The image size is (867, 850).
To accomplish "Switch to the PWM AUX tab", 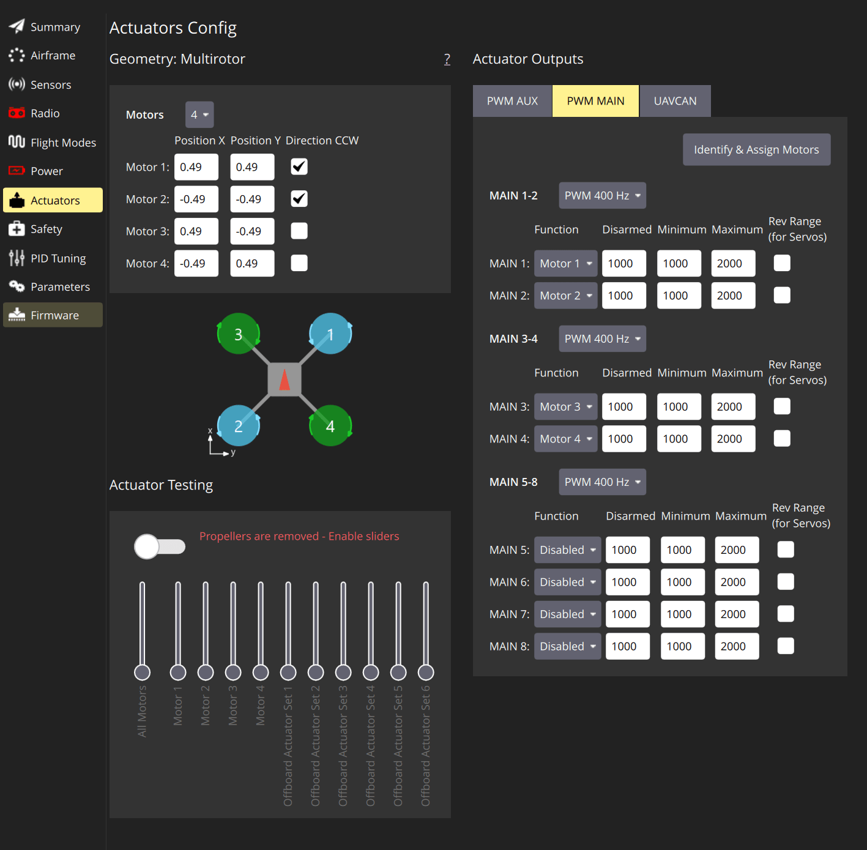I will pos(512,100).
